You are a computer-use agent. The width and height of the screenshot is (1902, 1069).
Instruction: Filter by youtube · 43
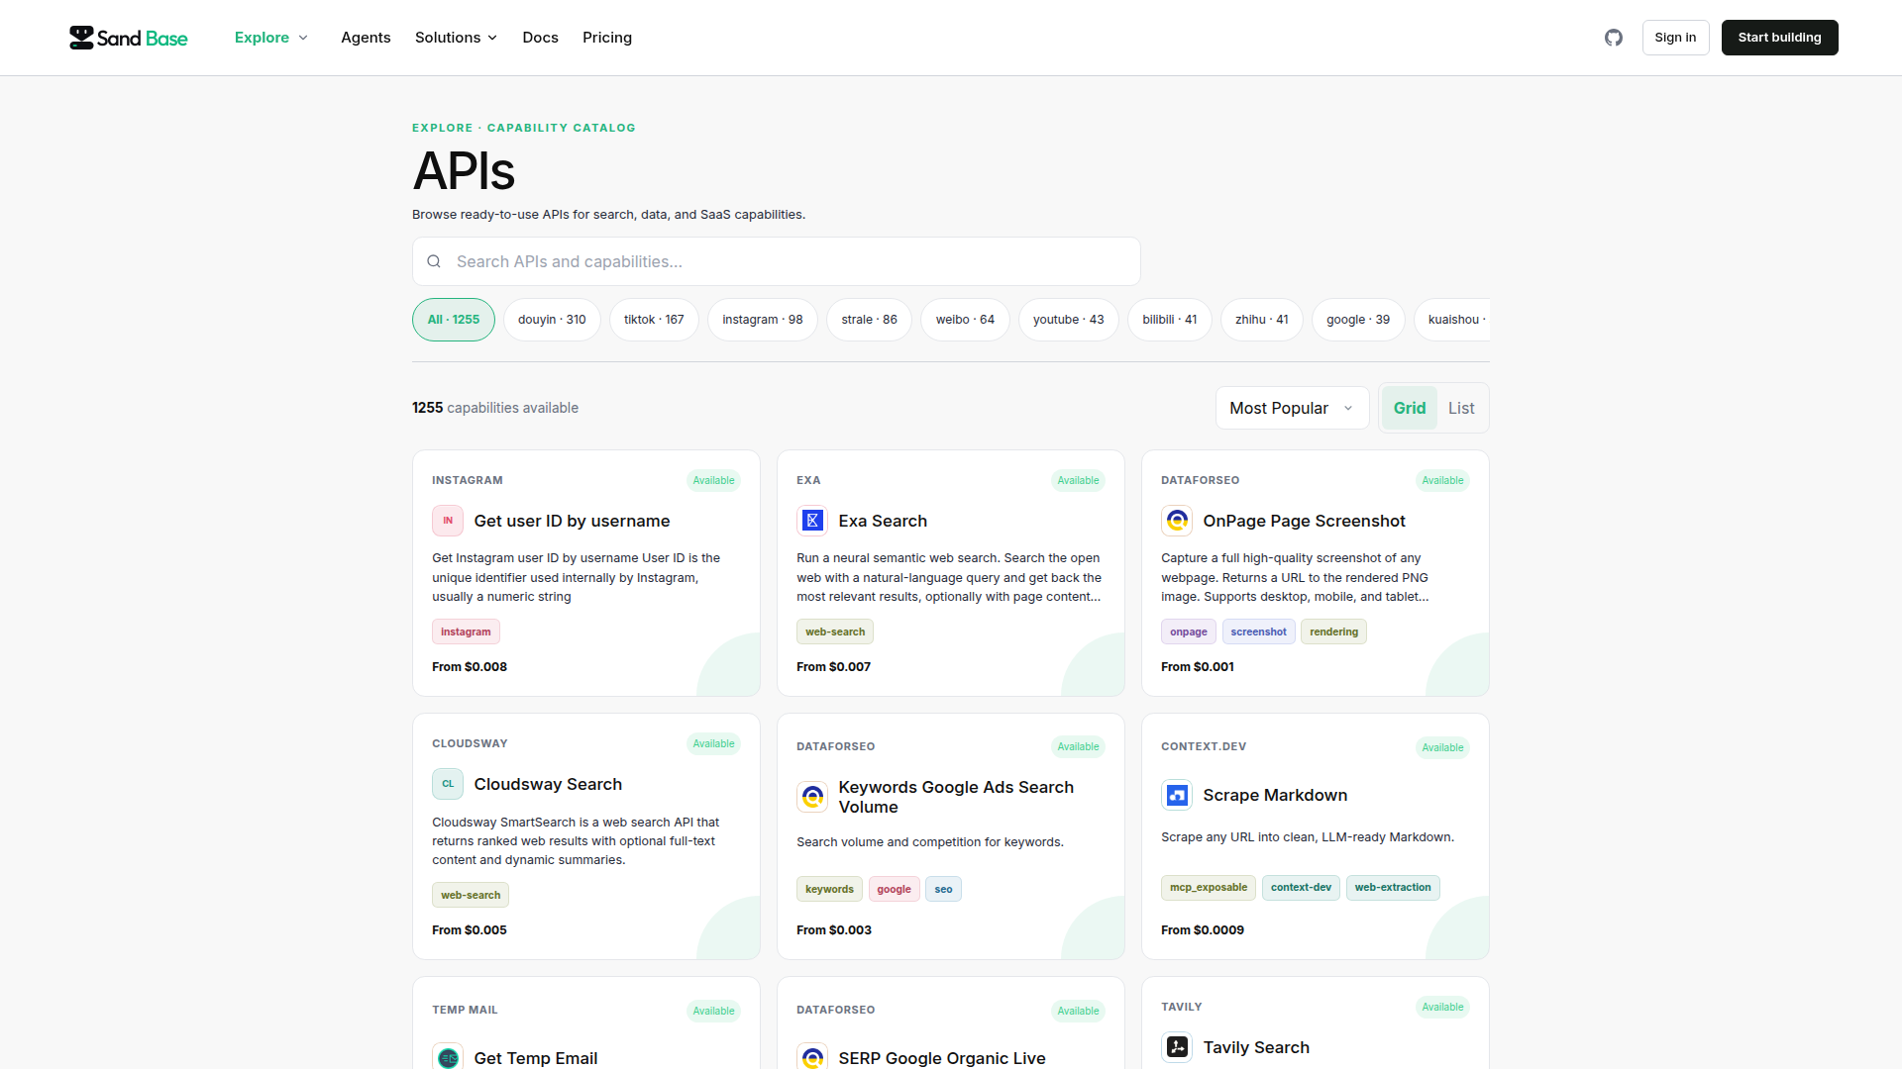(x=1068, y=320)
